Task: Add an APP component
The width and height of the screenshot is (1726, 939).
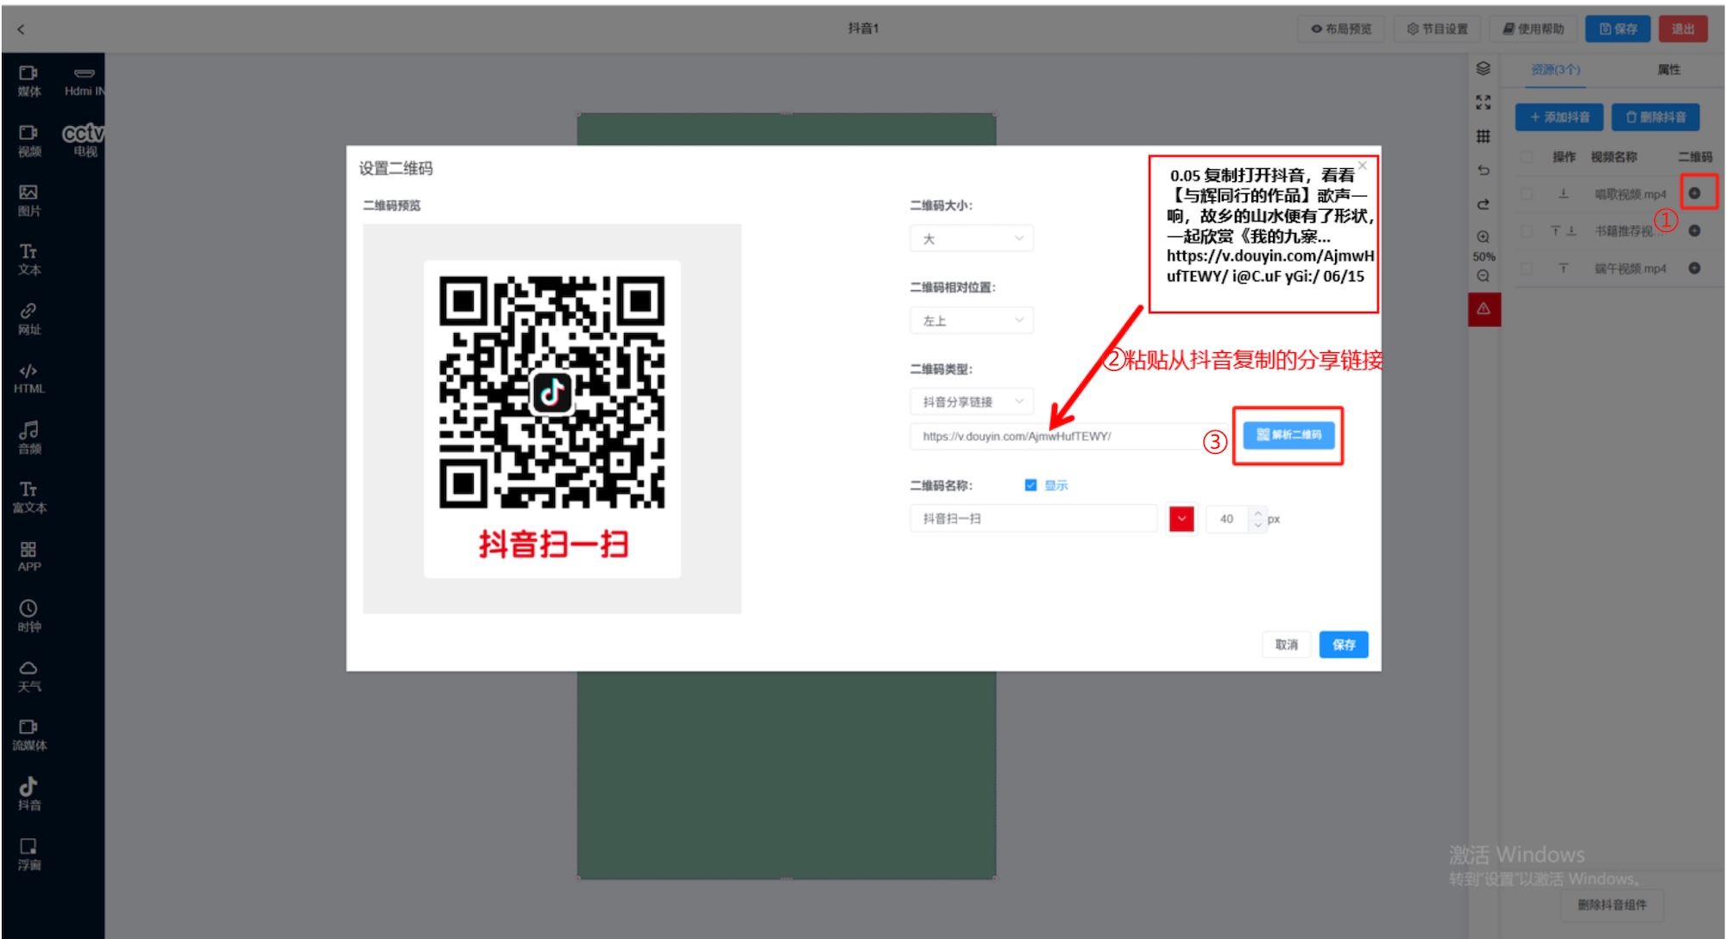Action: 28,557
